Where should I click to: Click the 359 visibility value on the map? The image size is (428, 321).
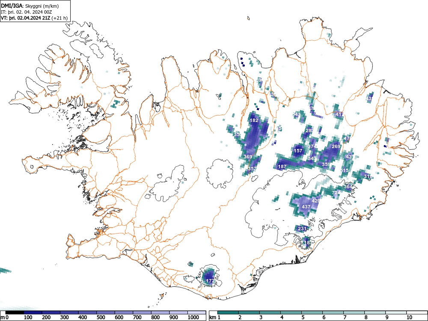point(326,164)
